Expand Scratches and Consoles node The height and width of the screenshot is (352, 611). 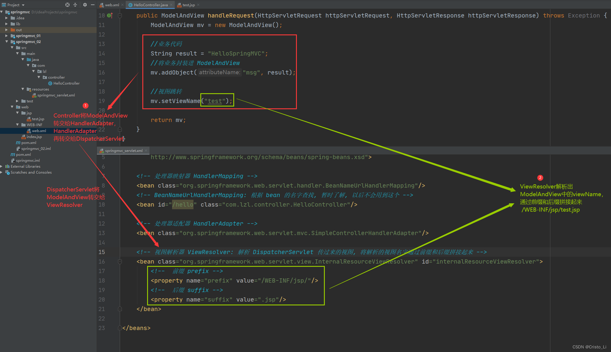(x=2, y=172)
